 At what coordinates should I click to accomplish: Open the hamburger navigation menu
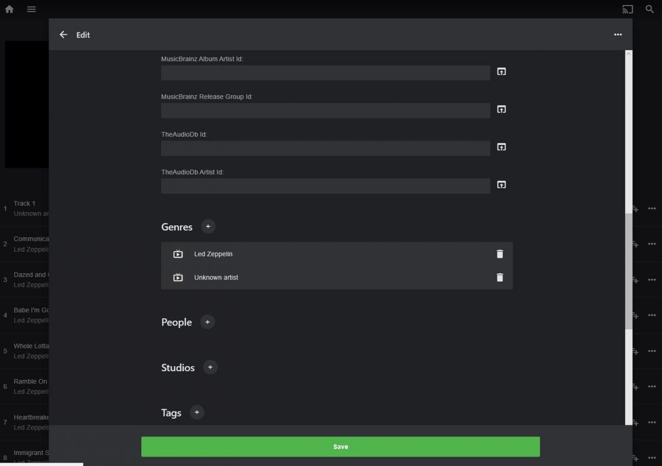click(x=31, y=9)
